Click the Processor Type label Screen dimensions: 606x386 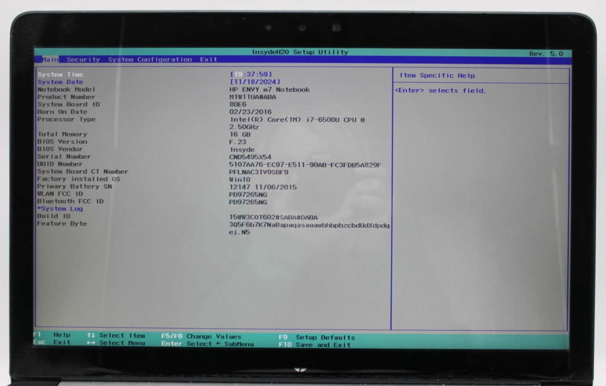[66, 119]
